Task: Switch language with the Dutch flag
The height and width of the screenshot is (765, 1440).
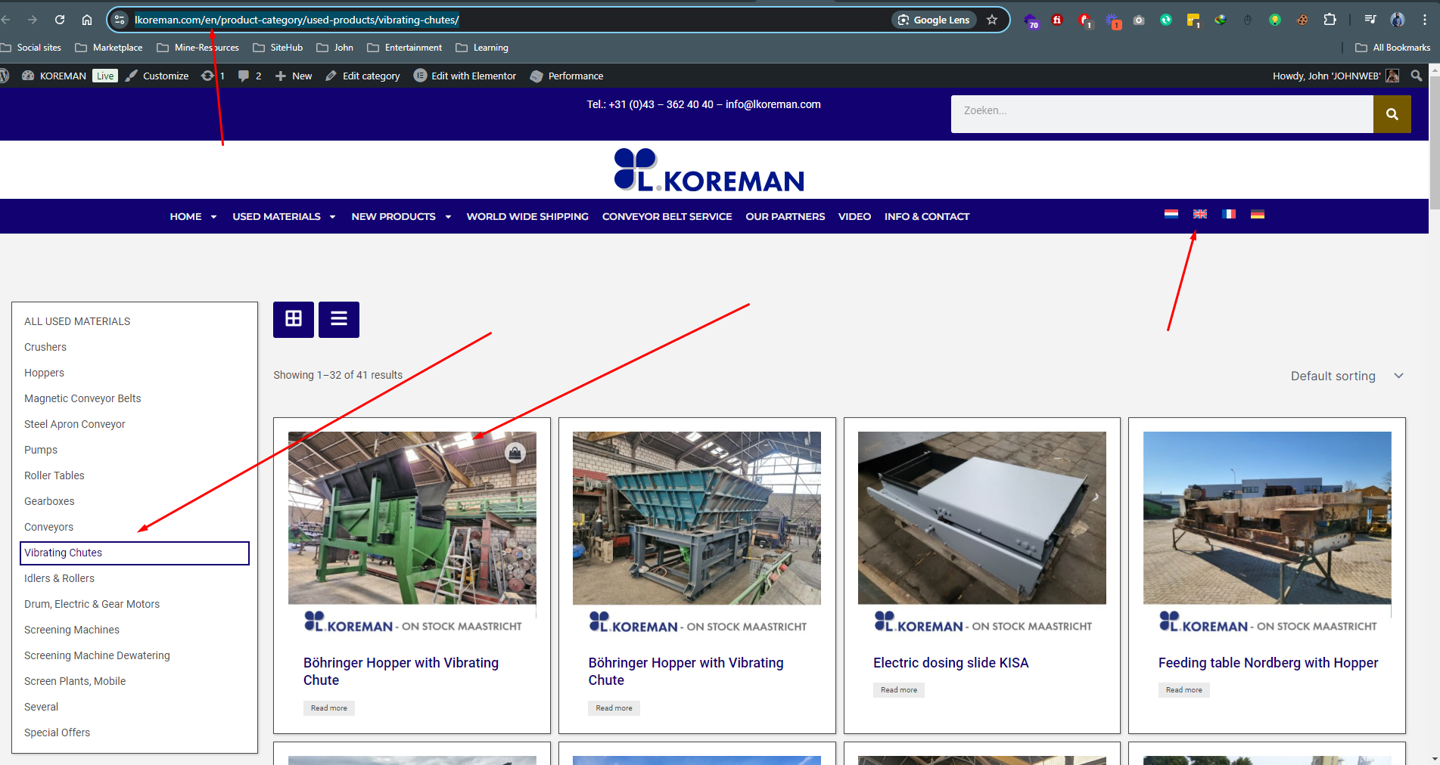Action: click(x=1171, y=214)
